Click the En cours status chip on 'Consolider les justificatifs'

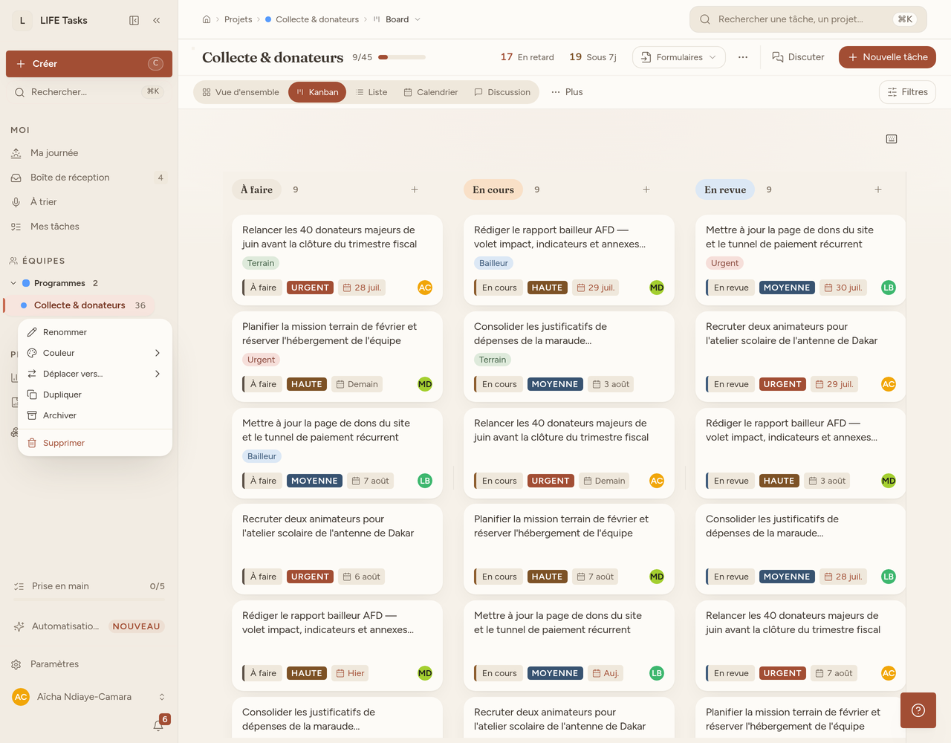(x=499, y=384)
